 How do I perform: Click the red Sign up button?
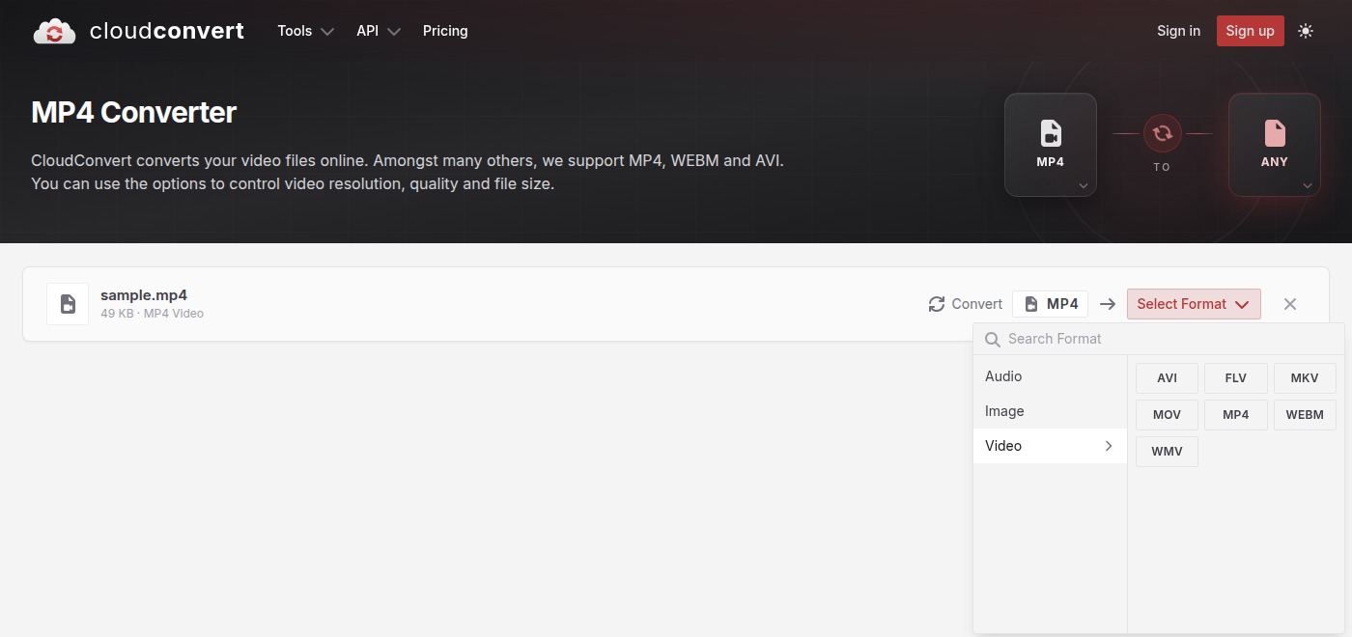coord(1250,31)
